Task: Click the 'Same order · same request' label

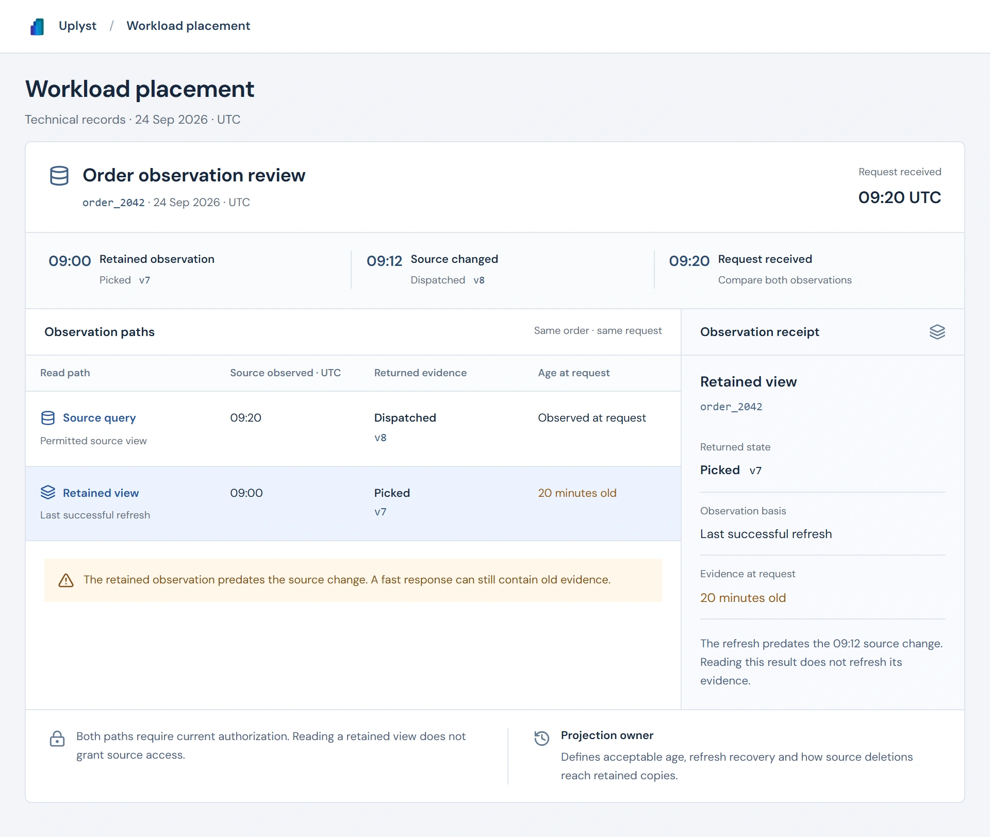Action: point(598,331)
